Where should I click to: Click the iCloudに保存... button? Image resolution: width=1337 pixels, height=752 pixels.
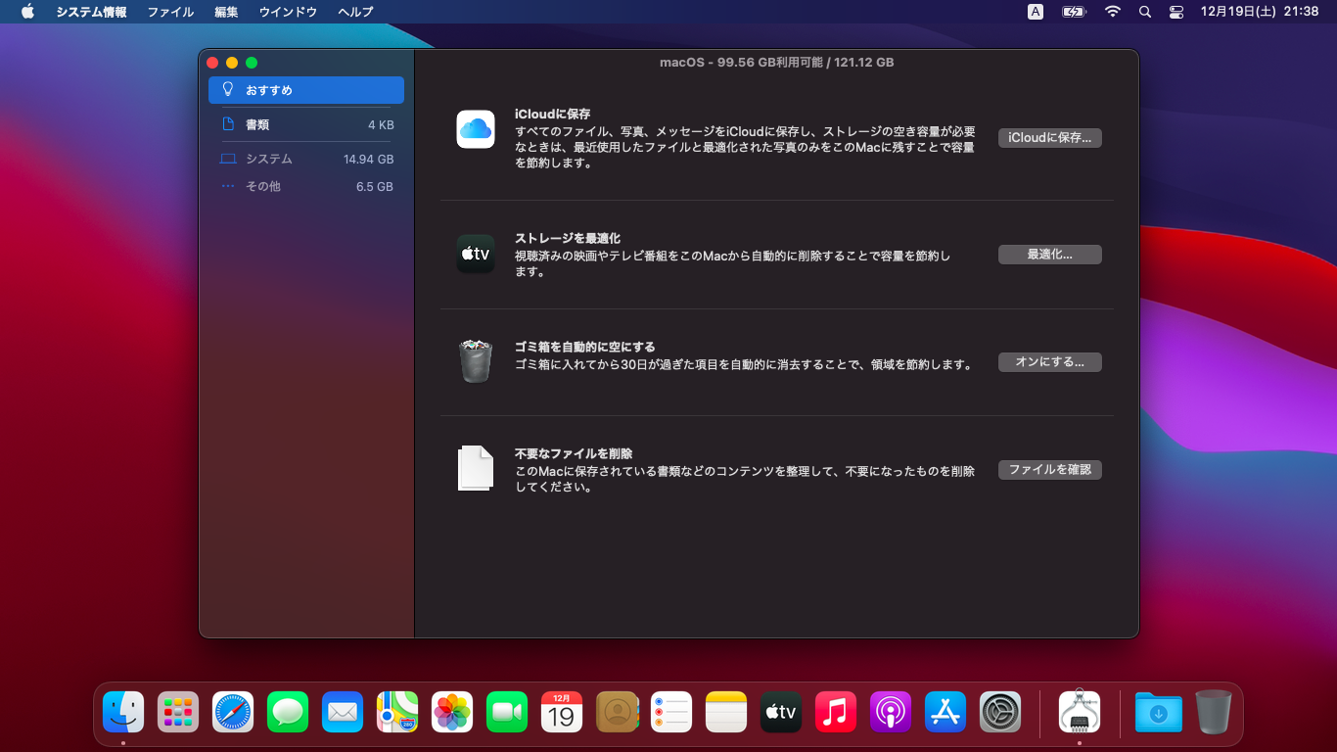pyautogui.click(x=1050, y=138)
